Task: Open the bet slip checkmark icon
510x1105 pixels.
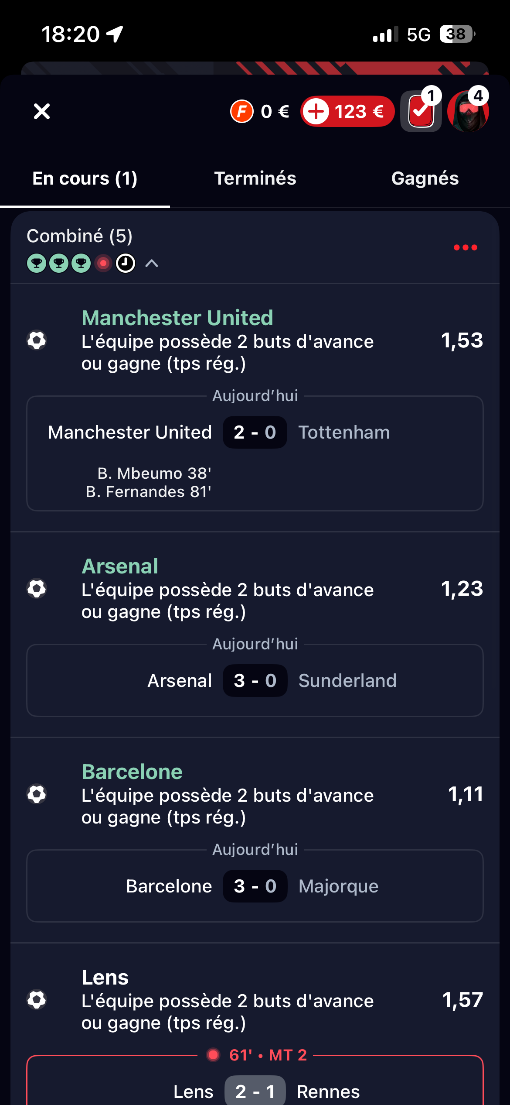Action: point(421,111)
